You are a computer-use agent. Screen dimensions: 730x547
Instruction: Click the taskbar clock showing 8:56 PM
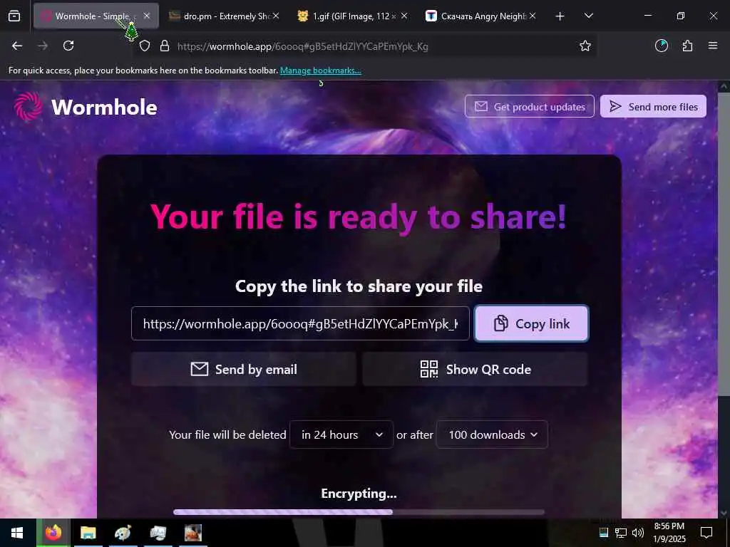click(x=669, y=533)
